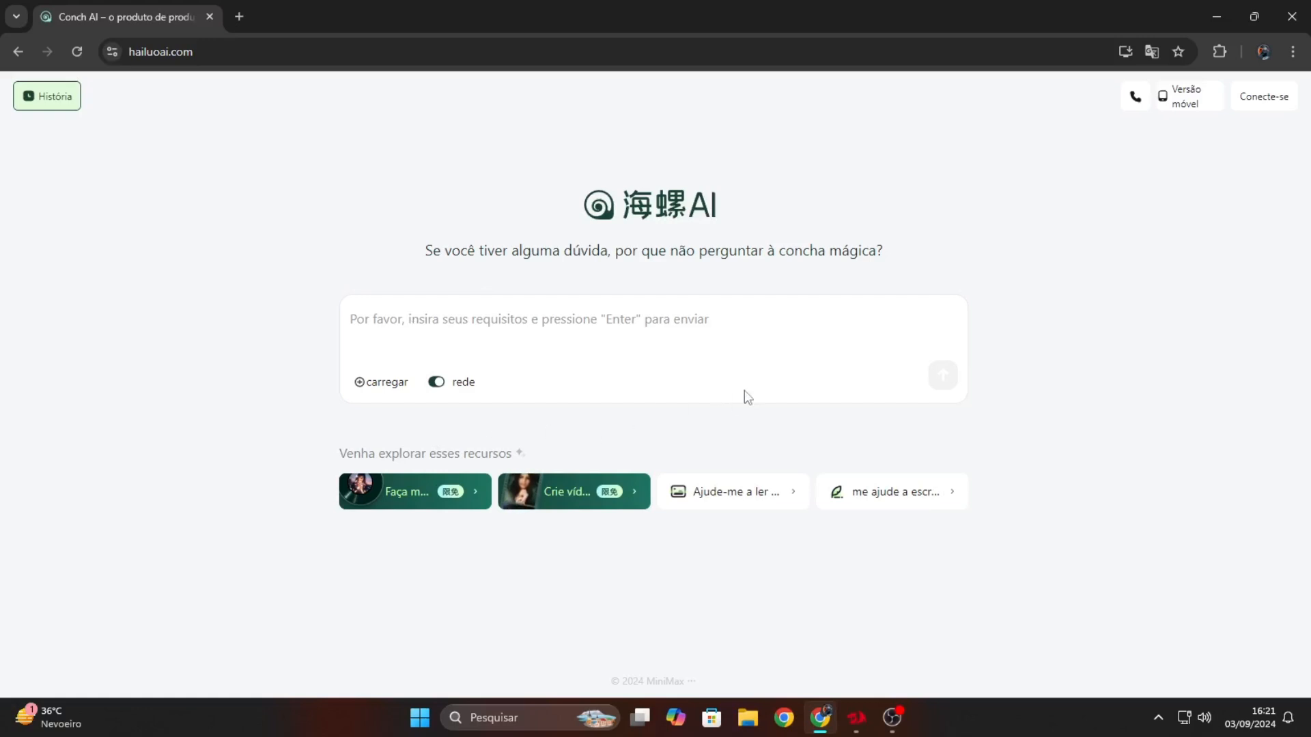Viewport: 1311px width, 737px height.
Task: Open the notifications bell icon
Action: pyautogui.click(x=1288, y=717)
